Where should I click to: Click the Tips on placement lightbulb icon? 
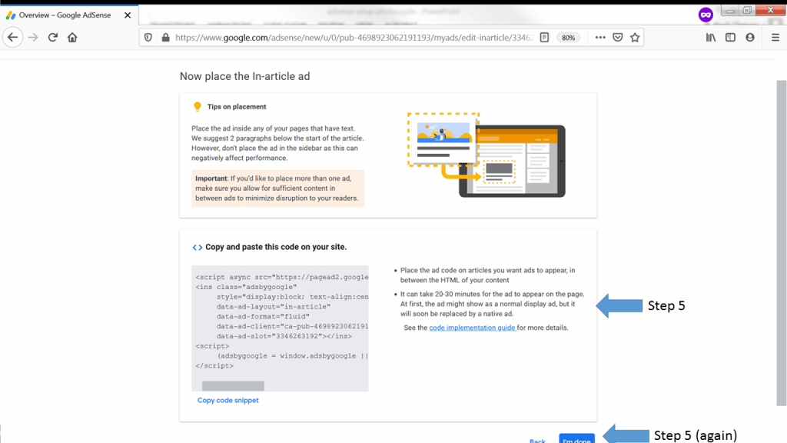[198, 106]
